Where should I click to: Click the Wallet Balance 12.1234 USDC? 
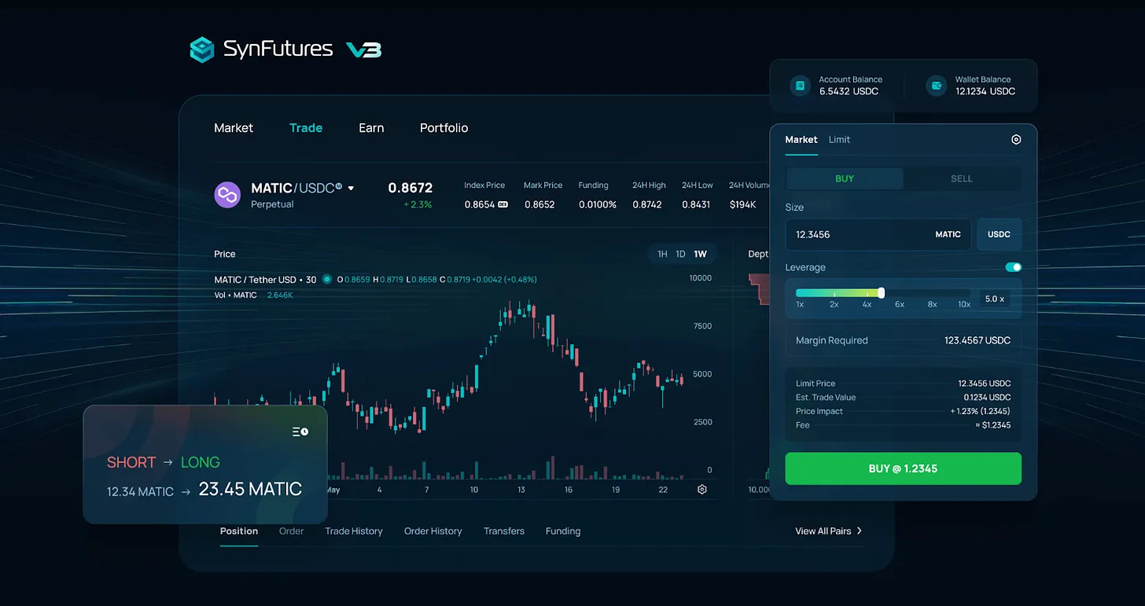click(x=985, y=91)
